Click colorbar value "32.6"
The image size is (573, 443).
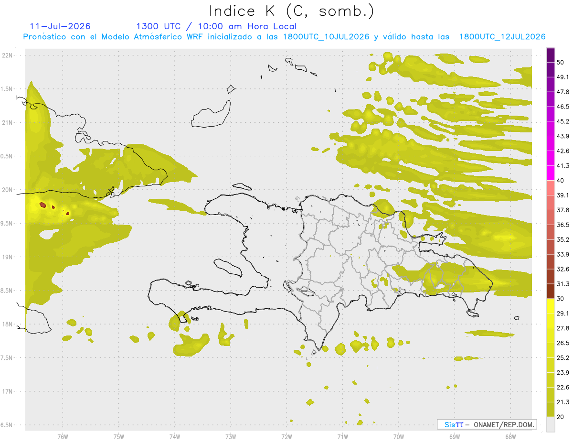tap(562, 269)
